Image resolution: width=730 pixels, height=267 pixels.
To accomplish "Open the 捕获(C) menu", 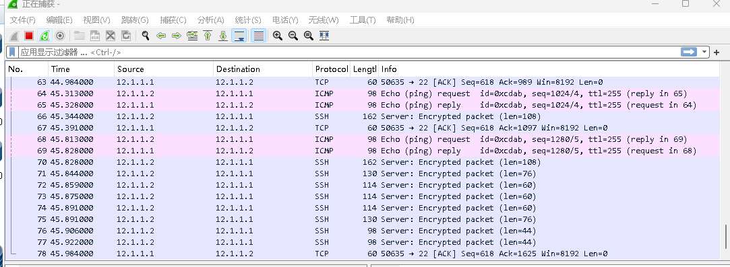I will [x=173, y=20].
